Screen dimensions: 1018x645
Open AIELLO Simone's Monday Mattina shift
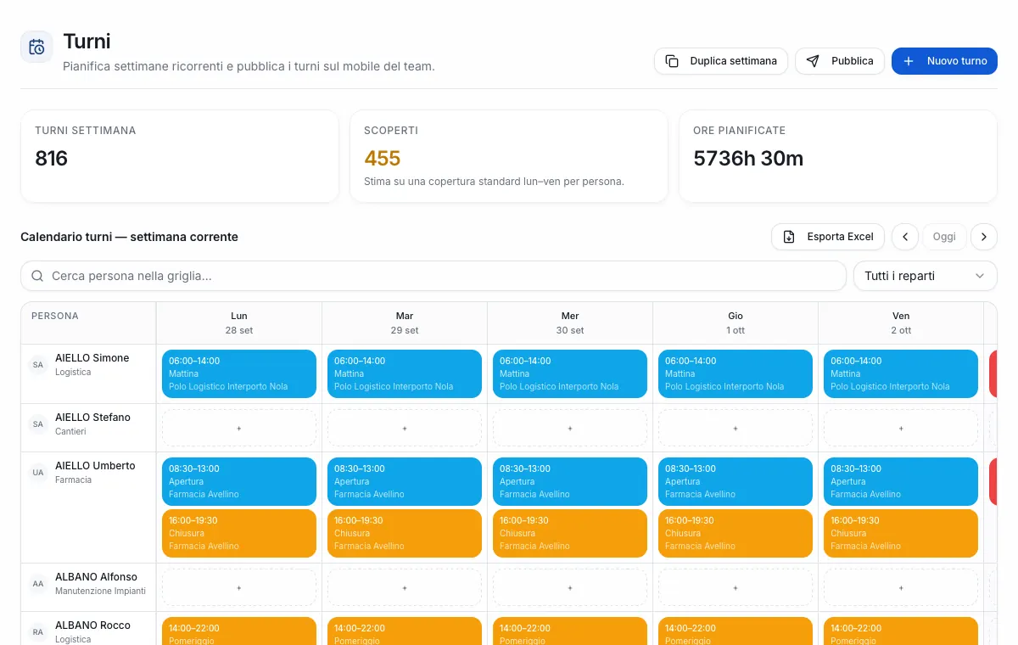239,373
